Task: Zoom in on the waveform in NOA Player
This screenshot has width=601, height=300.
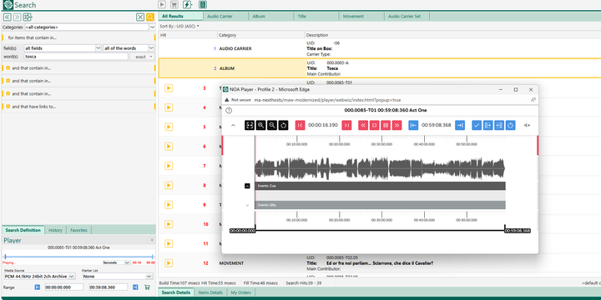Action: pos(260,125)
